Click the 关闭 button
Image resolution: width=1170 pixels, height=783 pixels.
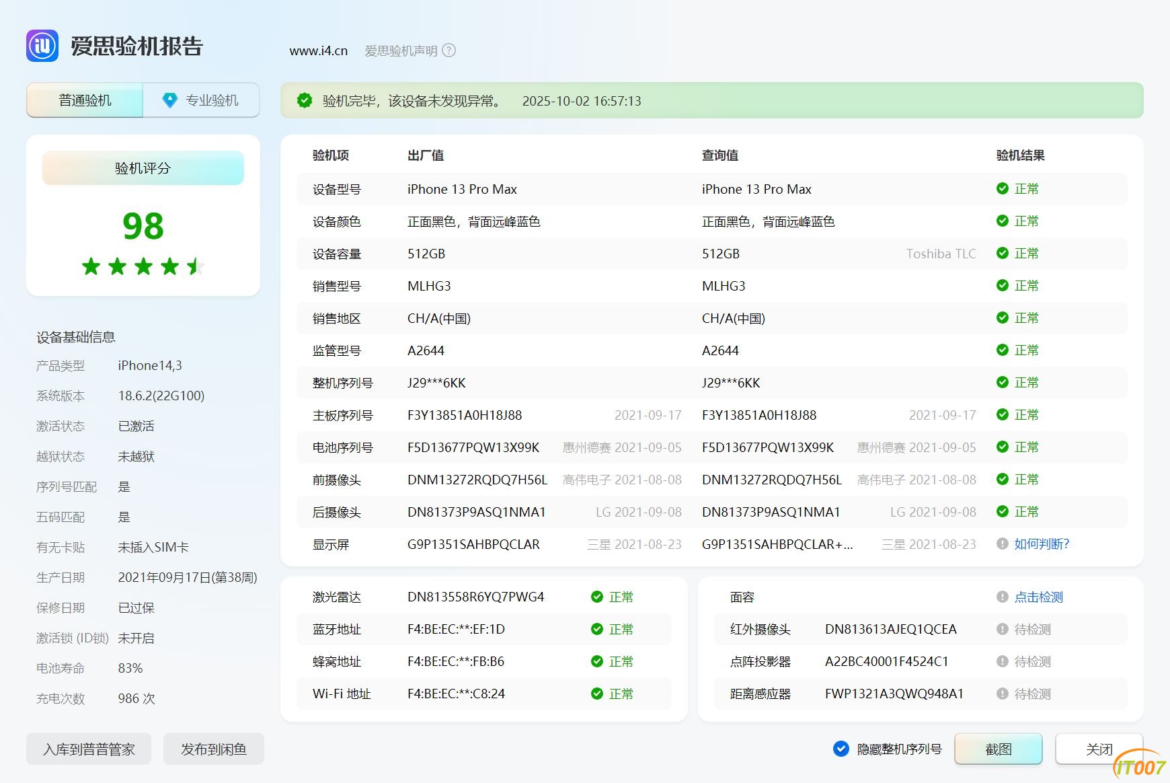coord(1099,749)
